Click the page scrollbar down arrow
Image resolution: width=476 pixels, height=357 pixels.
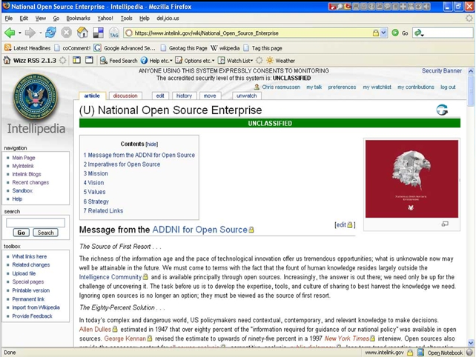[x=471, y=343]
